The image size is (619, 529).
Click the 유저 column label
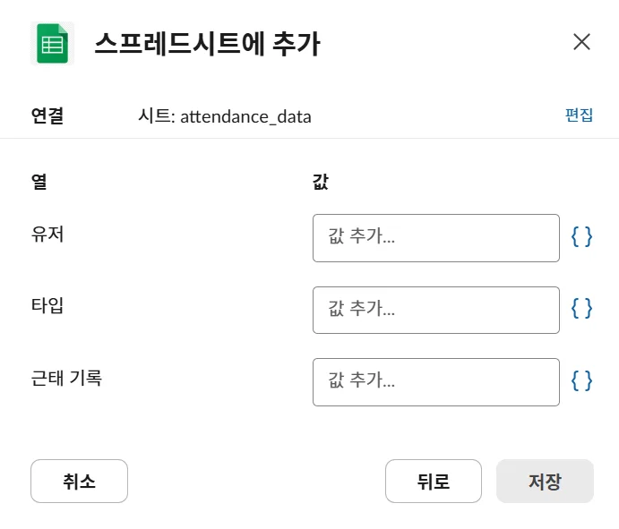(47, 235)
